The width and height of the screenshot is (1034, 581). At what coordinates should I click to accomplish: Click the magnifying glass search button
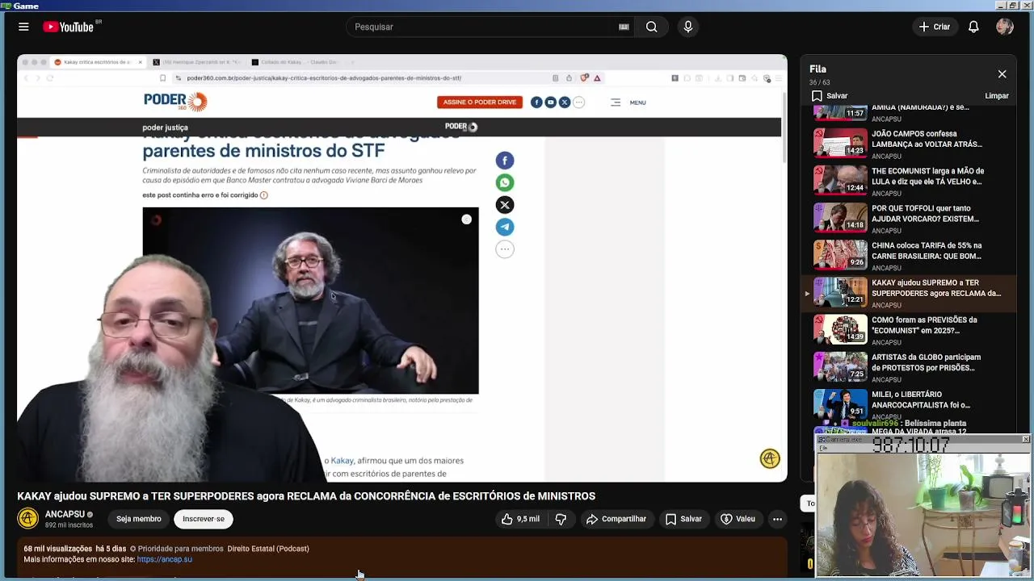(x=651, y=27)
